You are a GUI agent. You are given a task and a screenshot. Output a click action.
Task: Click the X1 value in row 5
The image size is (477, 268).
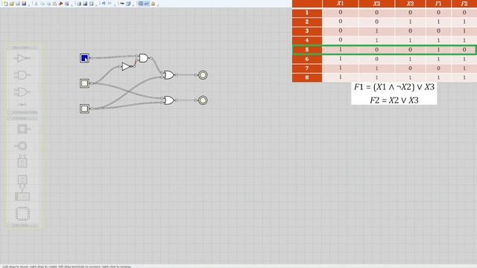point(341,50)
